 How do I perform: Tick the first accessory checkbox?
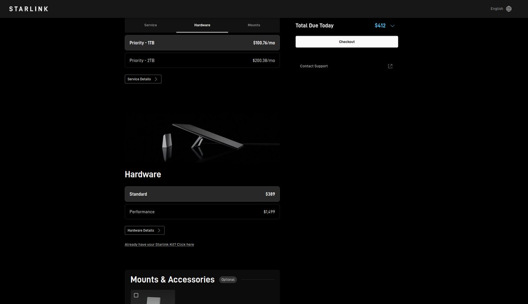tap(136, 295)
